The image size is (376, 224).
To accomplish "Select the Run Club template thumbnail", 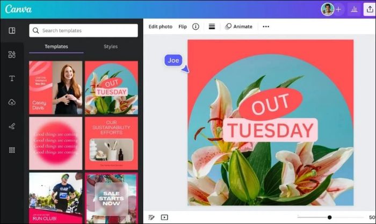I will click(x=56, y=198).
